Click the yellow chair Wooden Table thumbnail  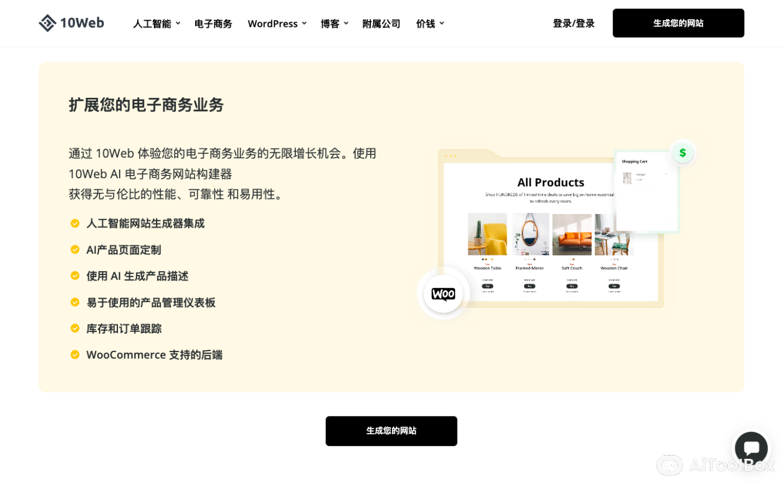pyautogui.click(x=487, y=234)
